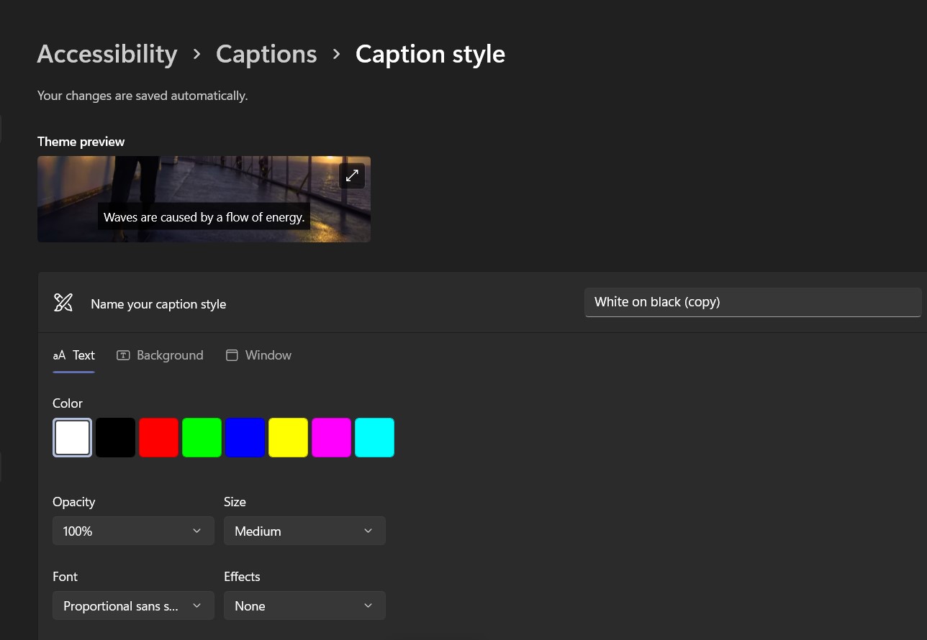Select the currently active Text tab
This screenshot has width=927, height=640.
click(83, 355)
